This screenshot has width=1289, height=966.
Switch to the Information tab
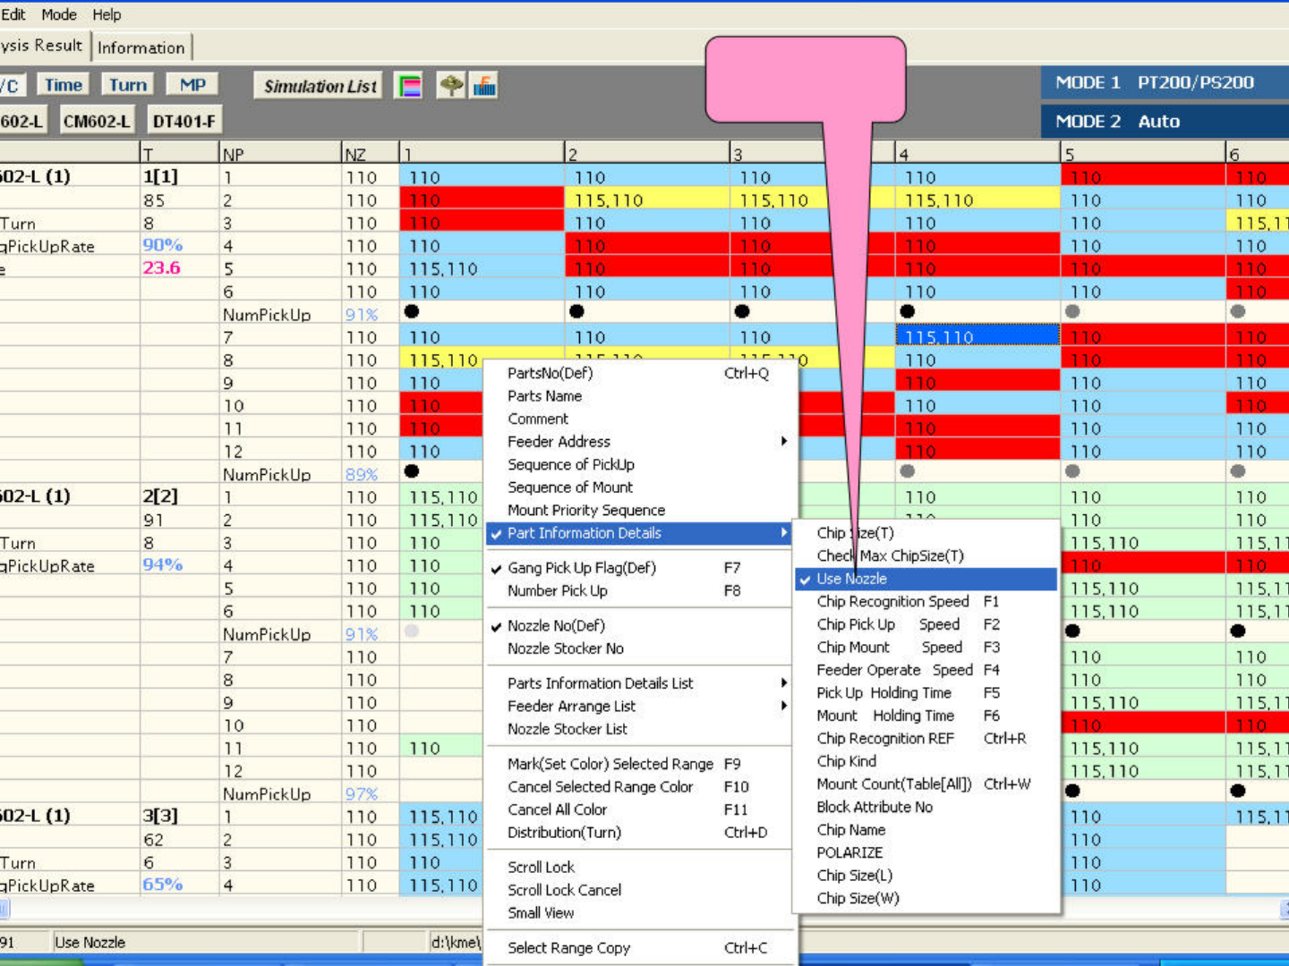click(x=141, y=47)
